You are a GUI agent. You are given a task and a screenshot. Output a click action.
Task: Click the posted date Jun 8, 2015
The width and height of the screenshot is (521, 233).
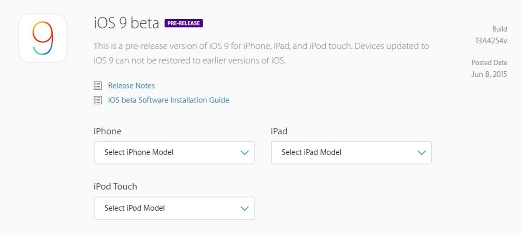(489, 75)
